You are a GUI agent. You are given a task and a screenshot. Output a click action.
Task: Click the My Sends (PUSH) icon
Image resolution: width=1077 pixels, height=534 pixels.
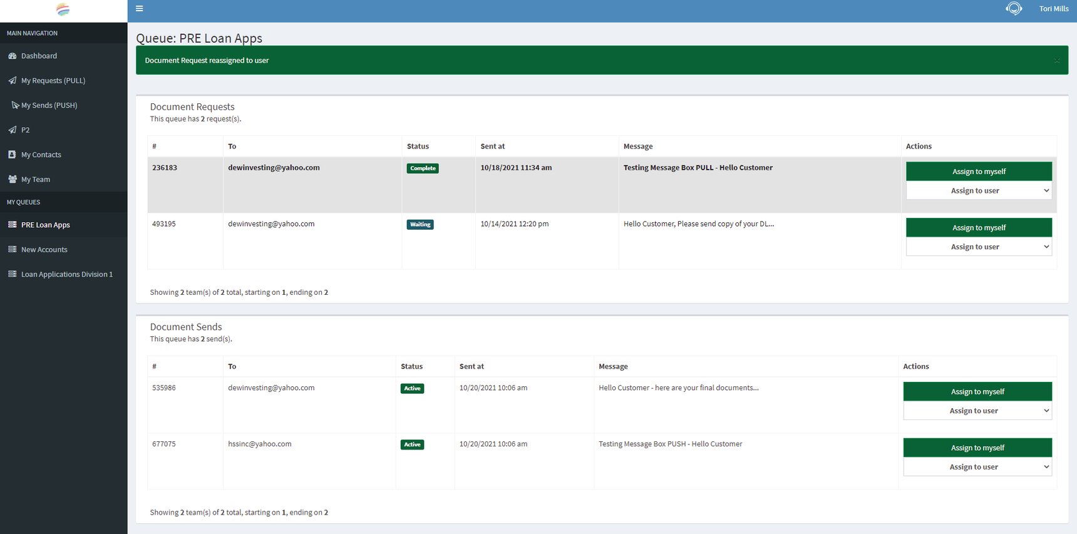[x=16, y=105]
